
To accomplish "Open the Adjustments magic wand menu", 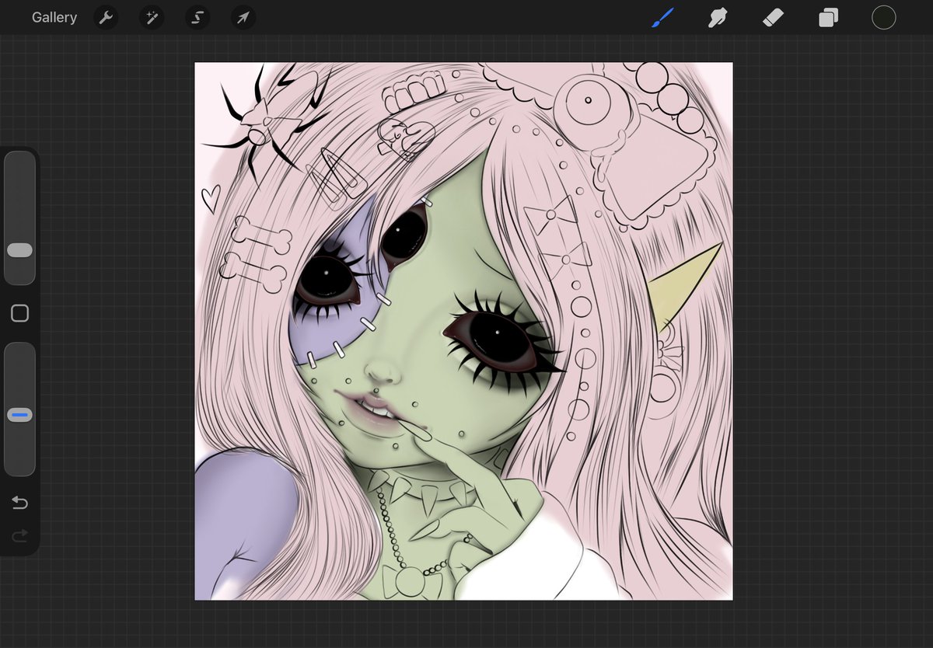I will coord(152,18).
